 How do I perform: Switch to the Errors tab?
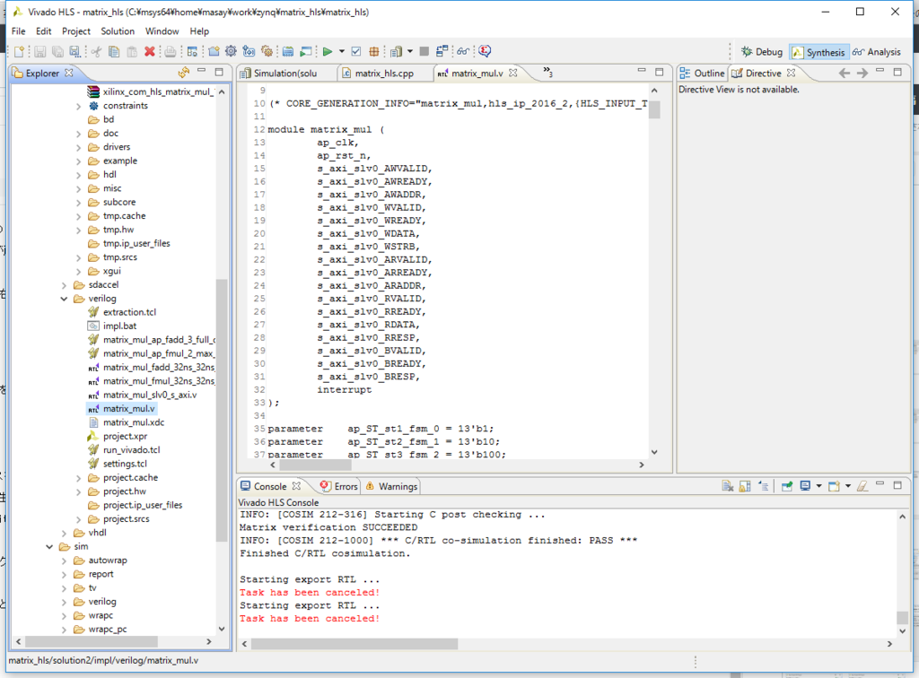click(339, 487)
